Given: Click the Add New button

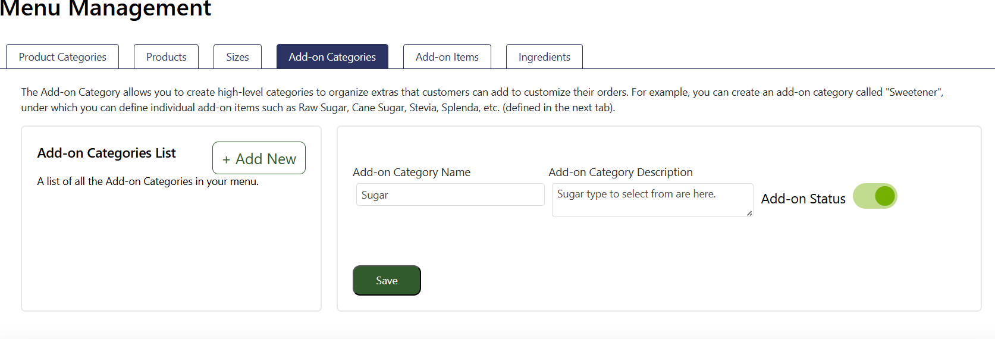Looking at the screenshot, I should [x=259, y=158].
